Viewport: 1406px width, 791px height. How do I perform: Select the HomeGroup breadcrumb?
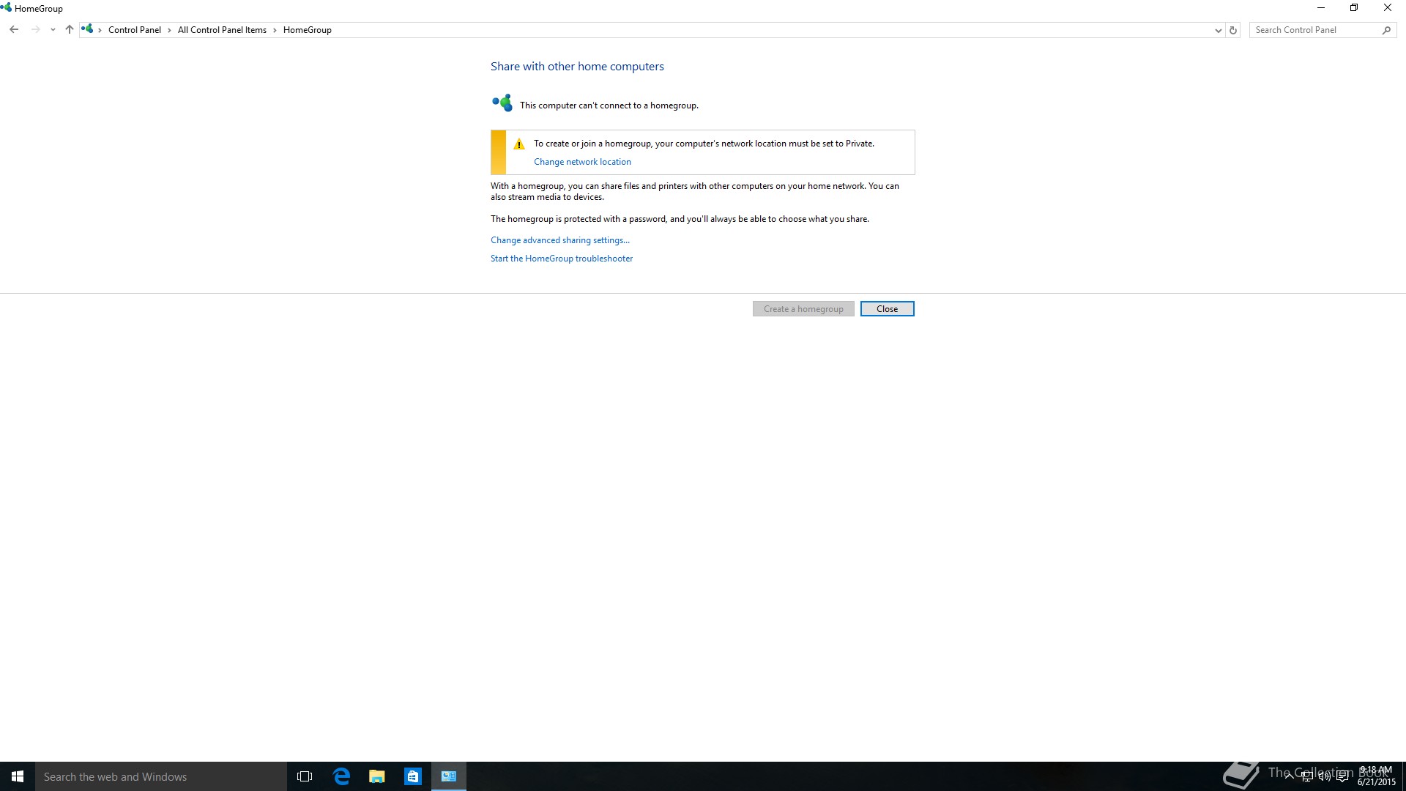coord(308,30)
